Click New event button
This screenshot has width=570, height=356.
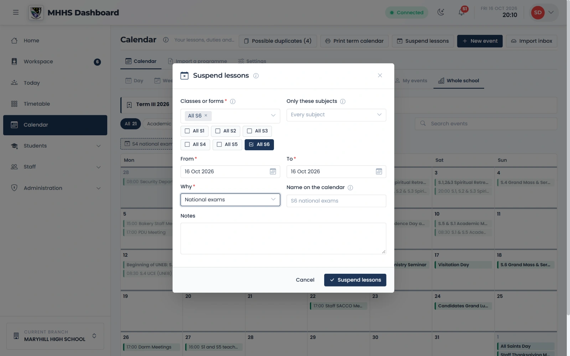click(x=480, y=41)
